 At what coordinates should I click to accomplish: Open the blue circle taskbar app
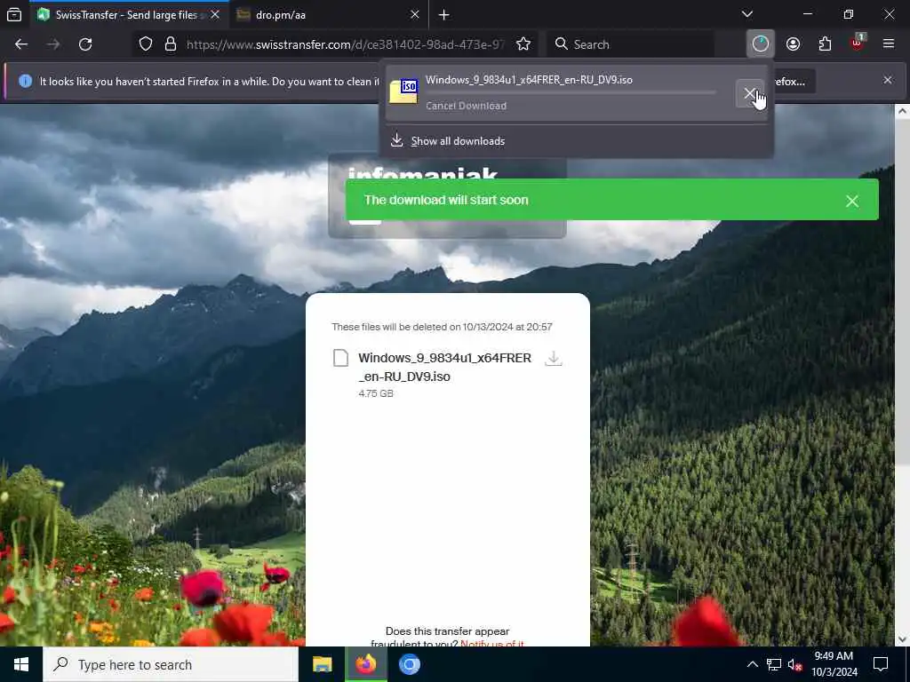point(409,664)
